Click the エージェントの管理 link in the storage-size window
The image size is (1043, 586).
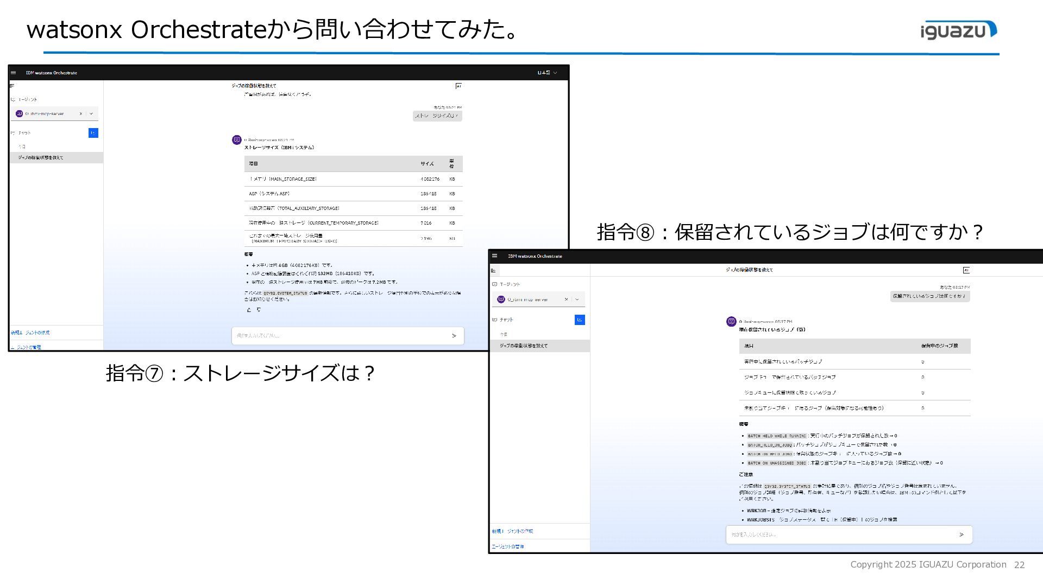(x=26, y=347)
